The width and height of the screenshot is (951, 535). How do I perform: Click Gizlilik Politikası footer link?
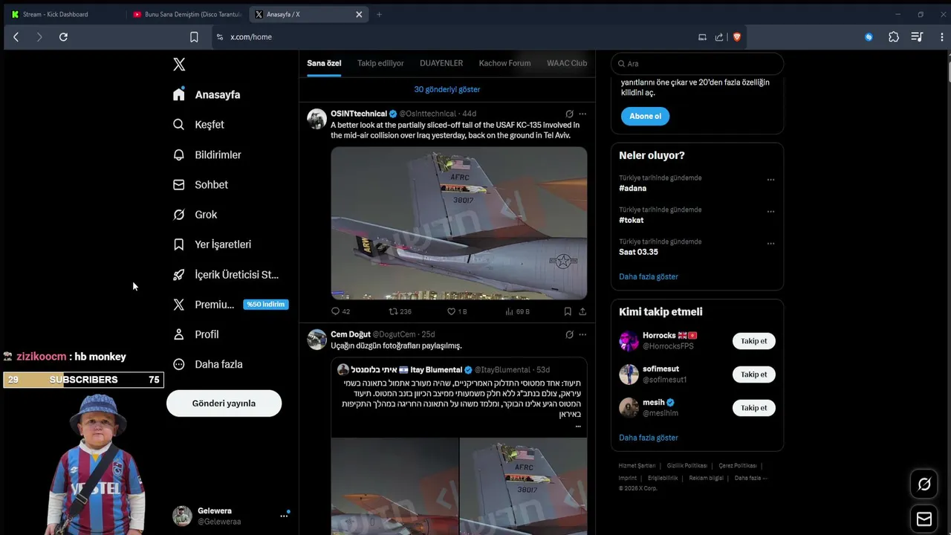687,466
